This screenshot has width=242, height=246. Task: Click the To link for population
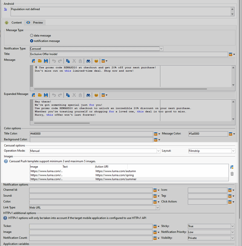[x=5, y=9]
